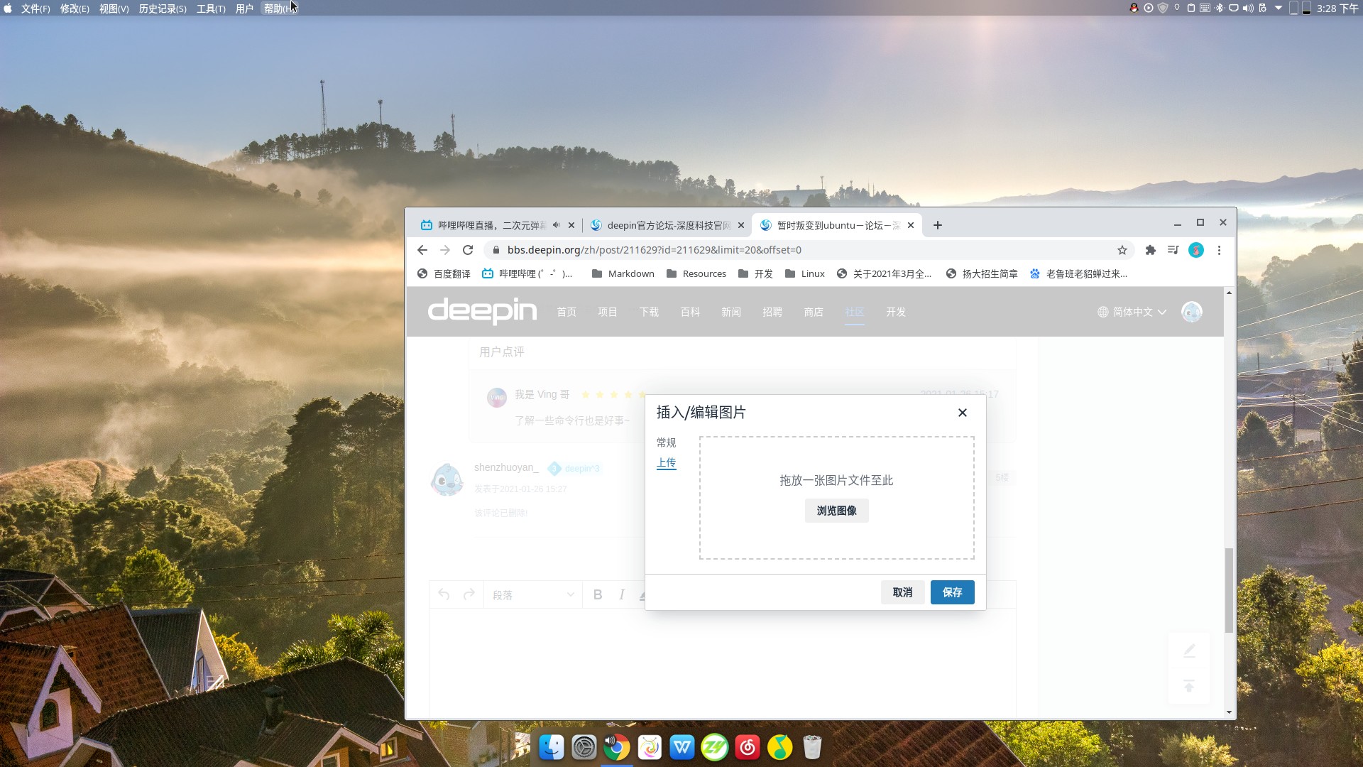Click the 保存 button
The image size is (1363, 767).
(952, 592)
